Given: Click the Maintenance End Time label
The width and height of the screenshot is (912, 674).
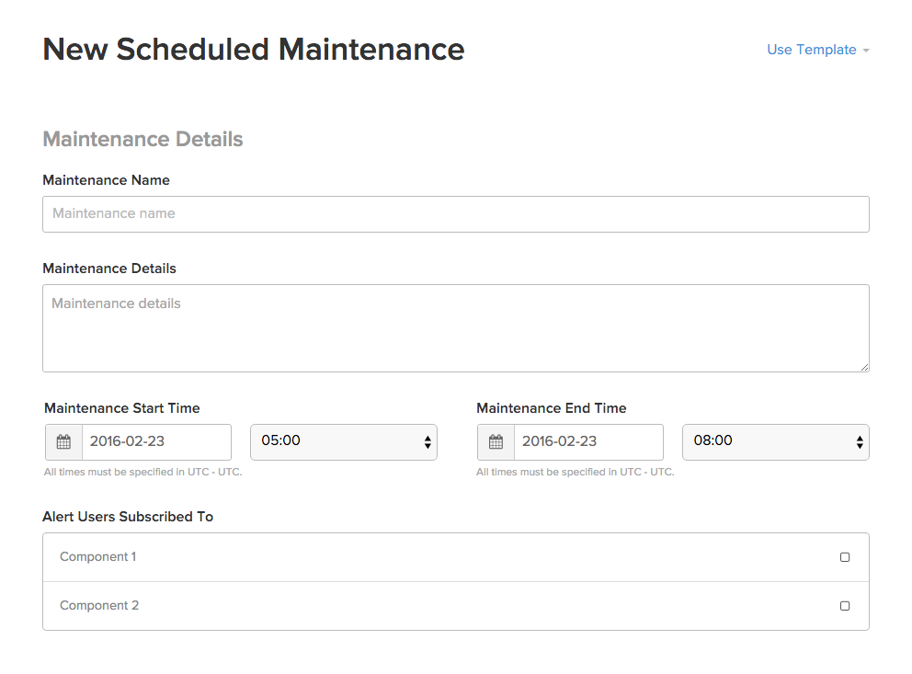Looking at the screenshot, I should [x=552, y=408].
